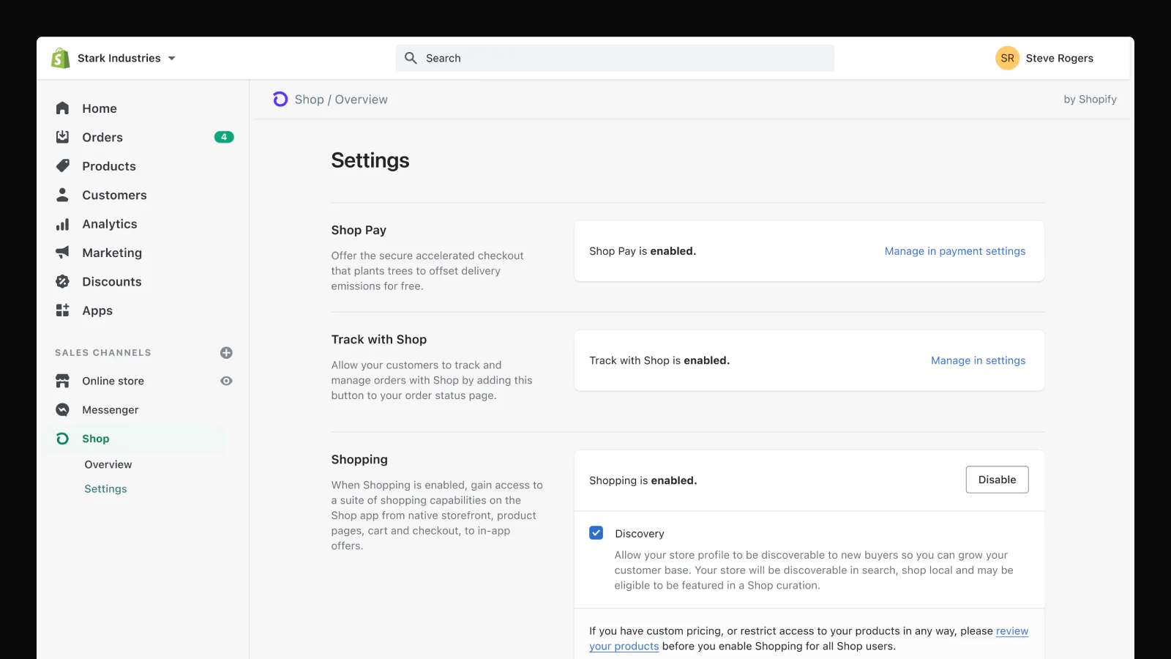This screenshot has height=659, width=1171.
Task: Click the 'Shopping is enabled.' text
Action: (x=643, y=480)
